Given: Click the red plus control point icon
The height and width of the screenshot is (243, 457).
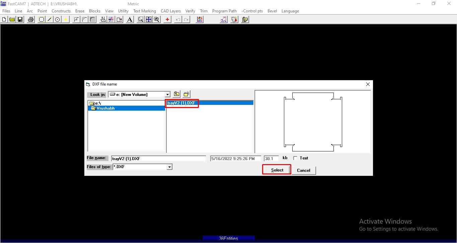Looking at the screenshot, I should click(167, 19).
